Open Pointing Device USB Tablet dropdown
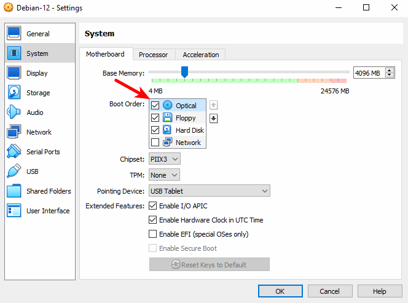The width and height of the screenshot is (408, 303). (x=210, y=191)
